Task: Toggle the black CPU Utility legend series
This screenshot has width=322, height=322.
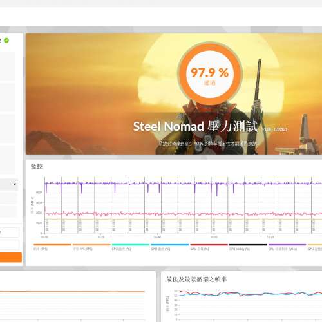Action: click(x=248, y=247)
